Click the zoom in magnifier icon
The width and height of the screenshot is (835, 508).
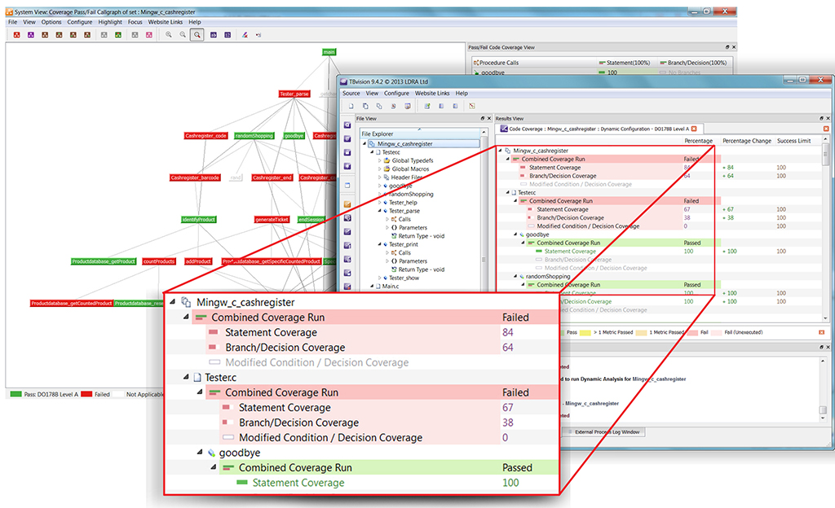168,35
